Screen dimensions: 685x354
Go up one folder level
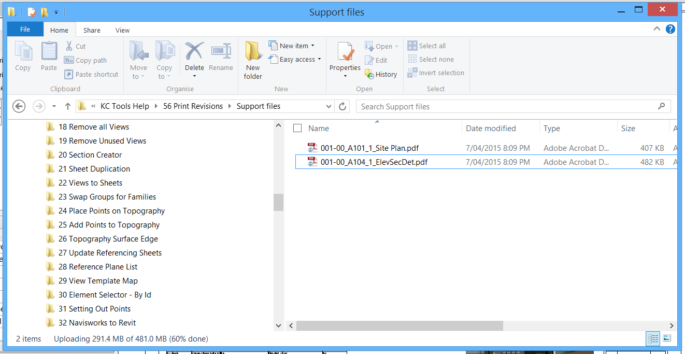click(67, 106)
